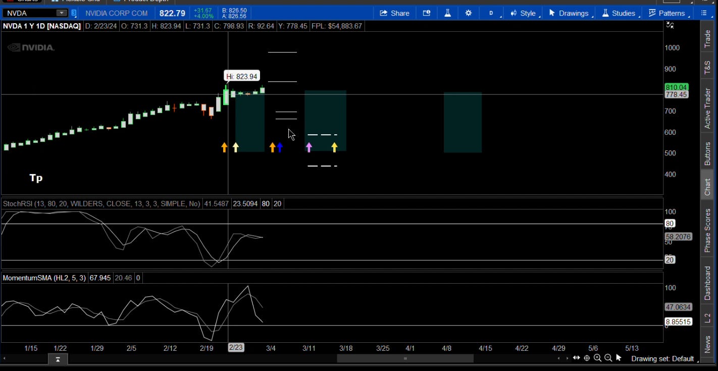This screenshot has height=371, width=718.
Task: Click the small scroll-right arrow near zoom tools
Action: point(567,358)
